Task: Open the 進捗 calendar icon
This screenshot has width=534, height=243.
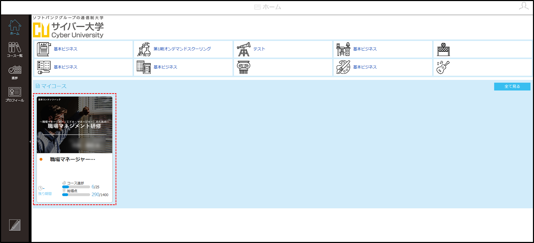Action: click(15, 72)
